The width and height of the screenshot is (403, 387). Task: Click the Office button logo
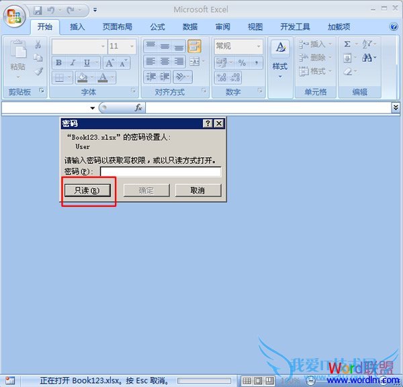coord(14,16)
